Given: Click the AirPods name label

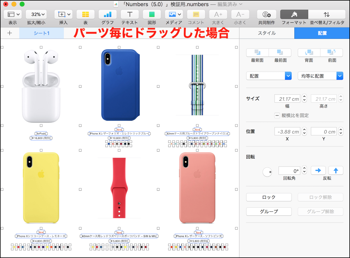Looking at the screenshot, I should pos(41,134).
